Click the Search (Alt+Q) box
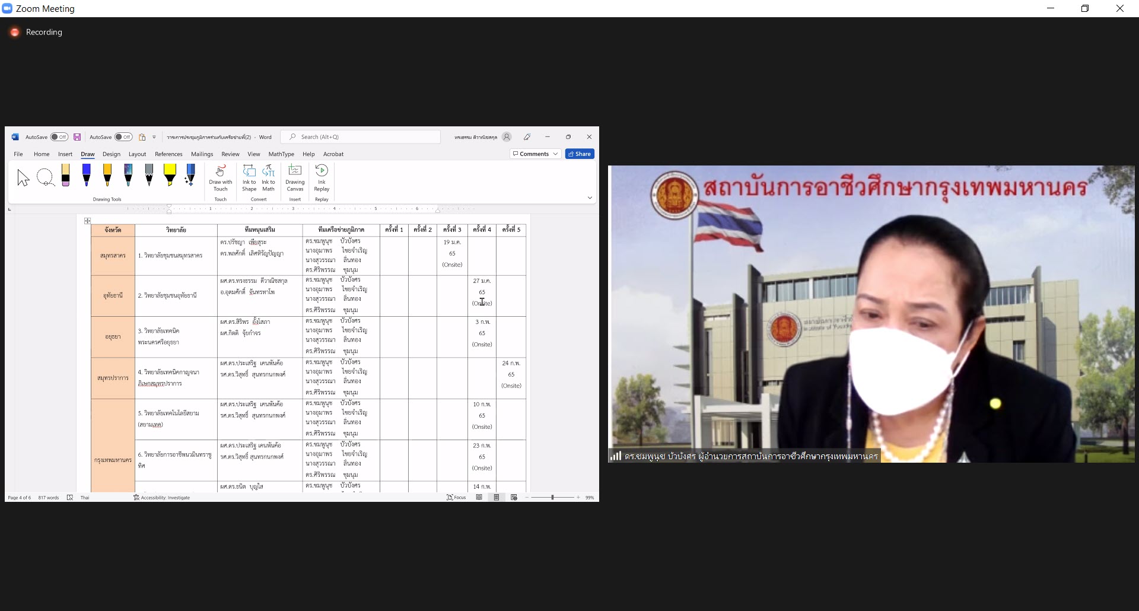Screen dimensions: 1139x611 (361, 137)
